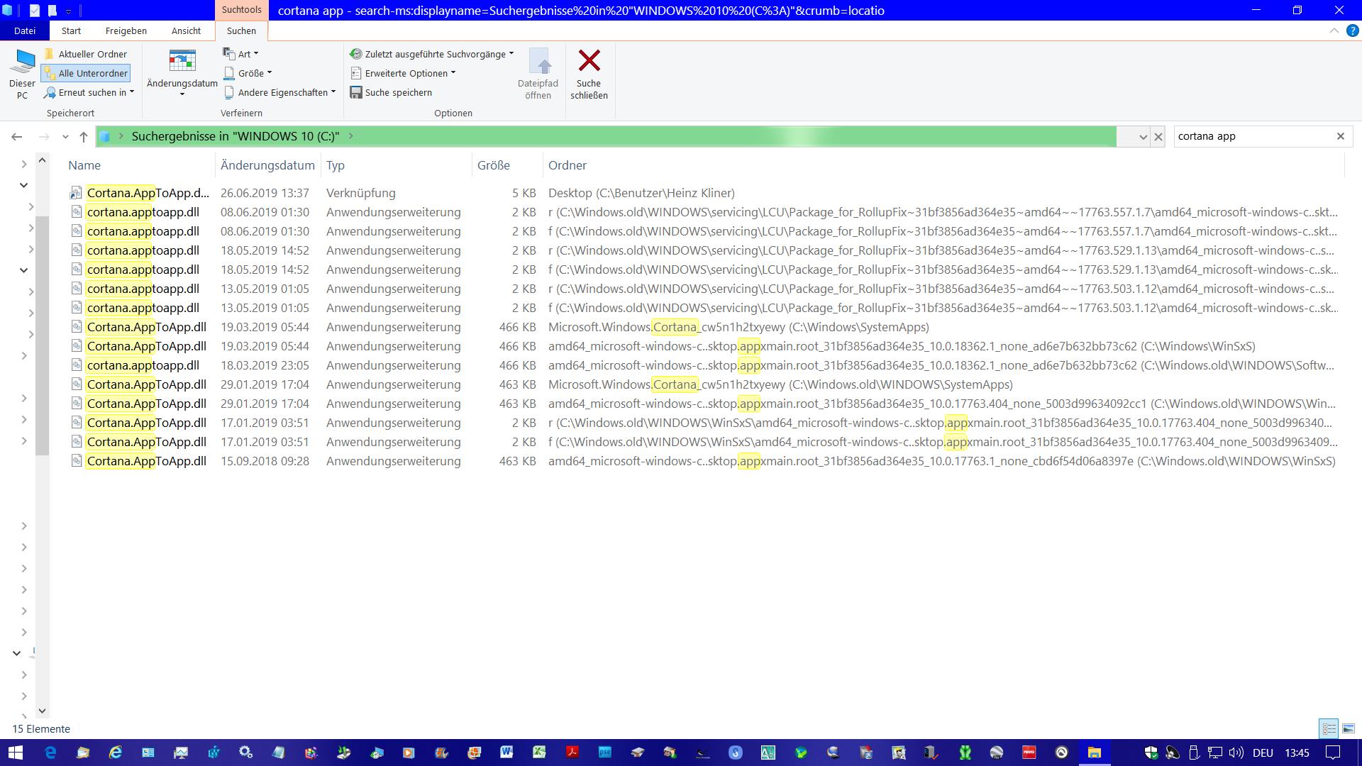Open the Explorer help question mark
This screenshot has height=766, width=1362.
(1352, 30)
